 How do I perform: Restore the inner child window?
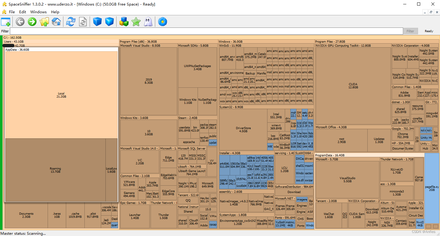click(x=430, y=12)
